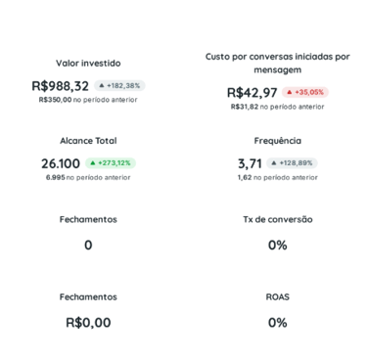Select the red +35,05% change badge
The height and width of the screenshot is (359, 367).
[x=305, y=92]
